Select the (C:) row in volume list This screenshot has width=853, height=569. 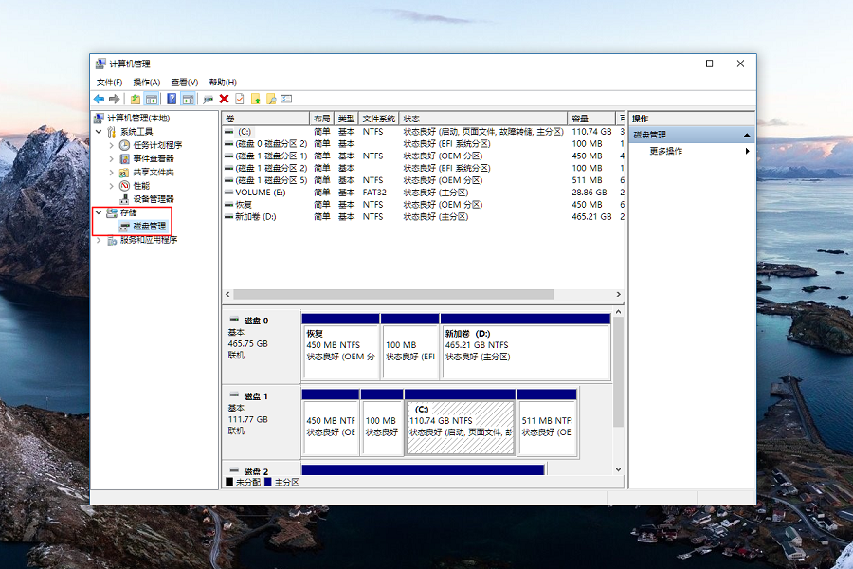[x=424, y=132]
